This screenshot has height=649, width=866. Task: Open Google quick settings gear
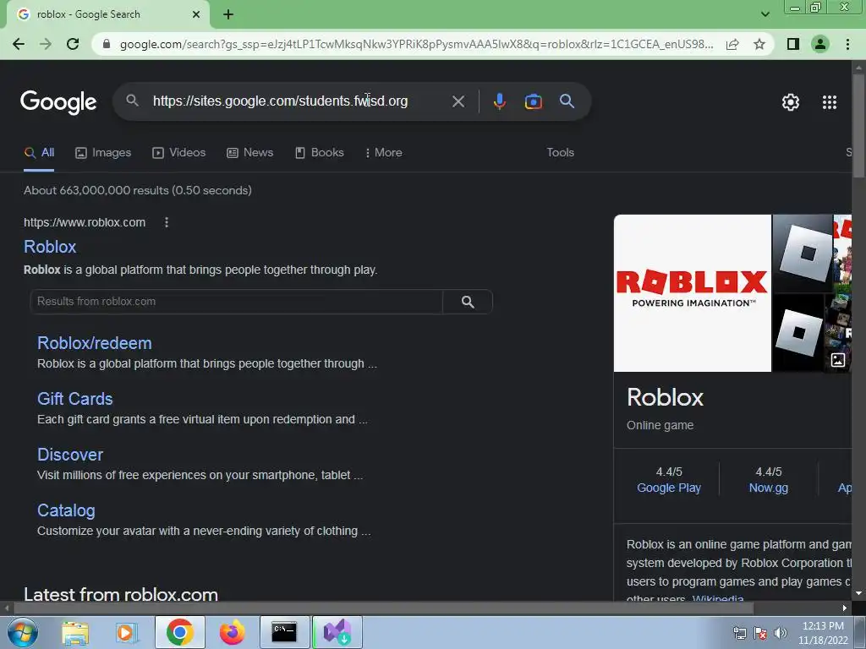tap(791, 102)
